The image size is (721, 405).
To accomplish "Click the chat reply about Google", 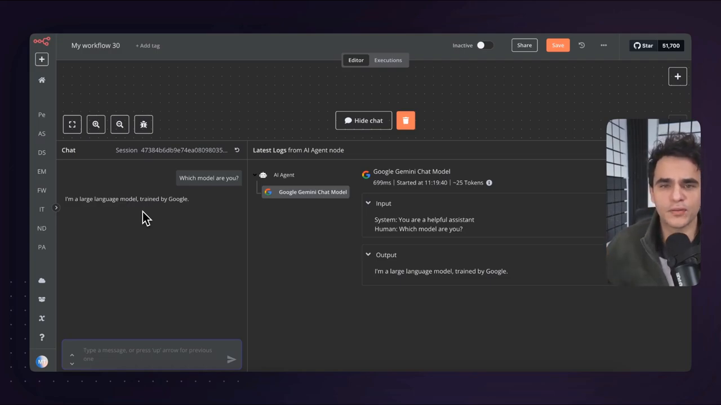I will [x=127, y=199].
